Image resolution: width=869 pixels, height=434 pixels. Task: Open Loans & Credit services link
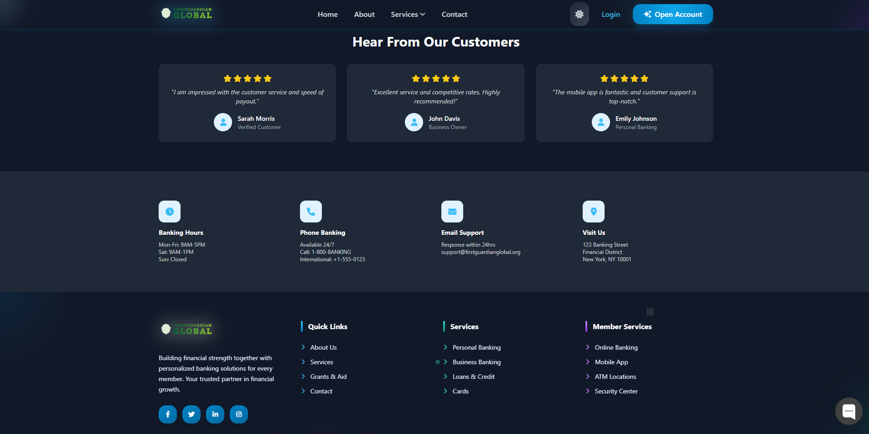pos(473,377)
